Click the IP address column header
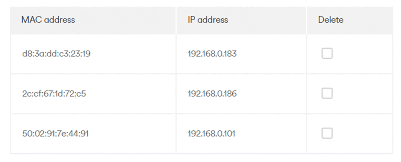Image resolution: width=401 pixels, height=162 pixels. tap(208, 20)
